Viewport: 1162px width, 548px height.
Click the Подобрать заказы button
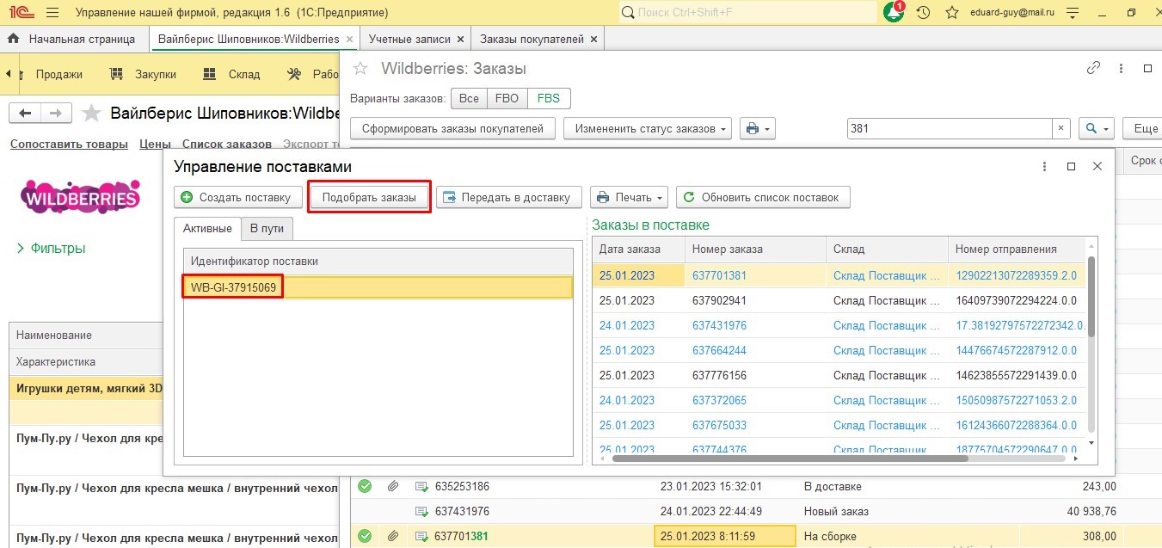(369, 197)
